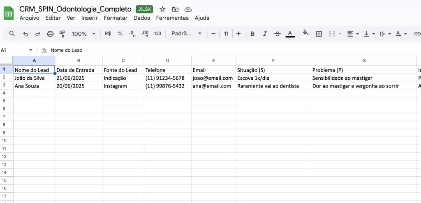
Task: Click the move to folder icon
Action: (x=175, y=9)
